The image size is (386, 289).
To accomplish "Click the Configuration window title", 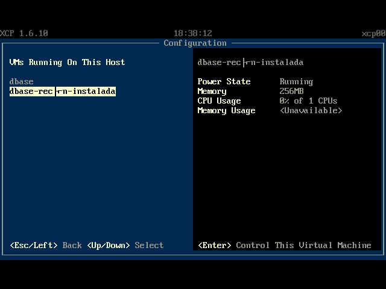I will (x=195, y=43).
